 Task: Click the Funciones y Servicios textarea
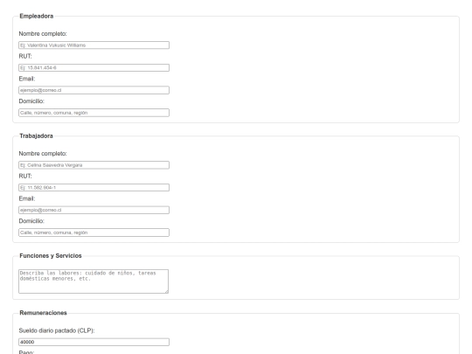94,281
